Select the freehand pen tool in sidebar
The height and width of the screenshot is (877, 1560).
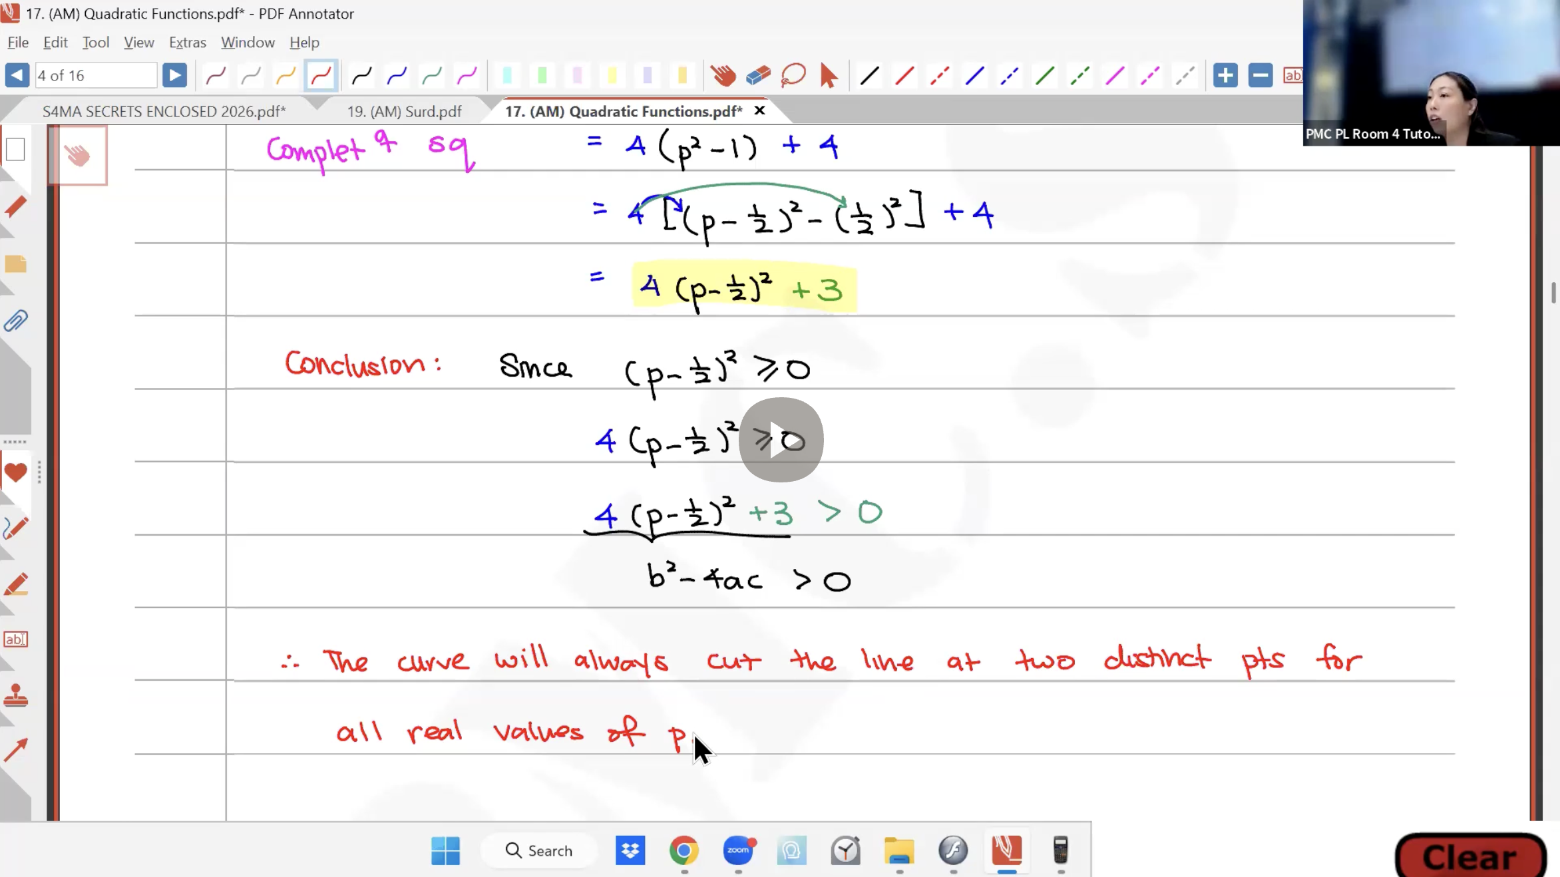(15, 528)
